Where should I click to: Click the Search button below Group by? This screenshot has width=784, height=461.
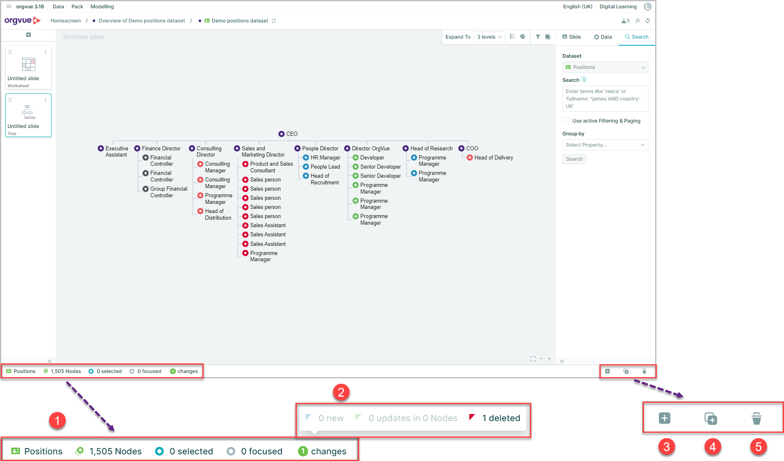point(574,159)
